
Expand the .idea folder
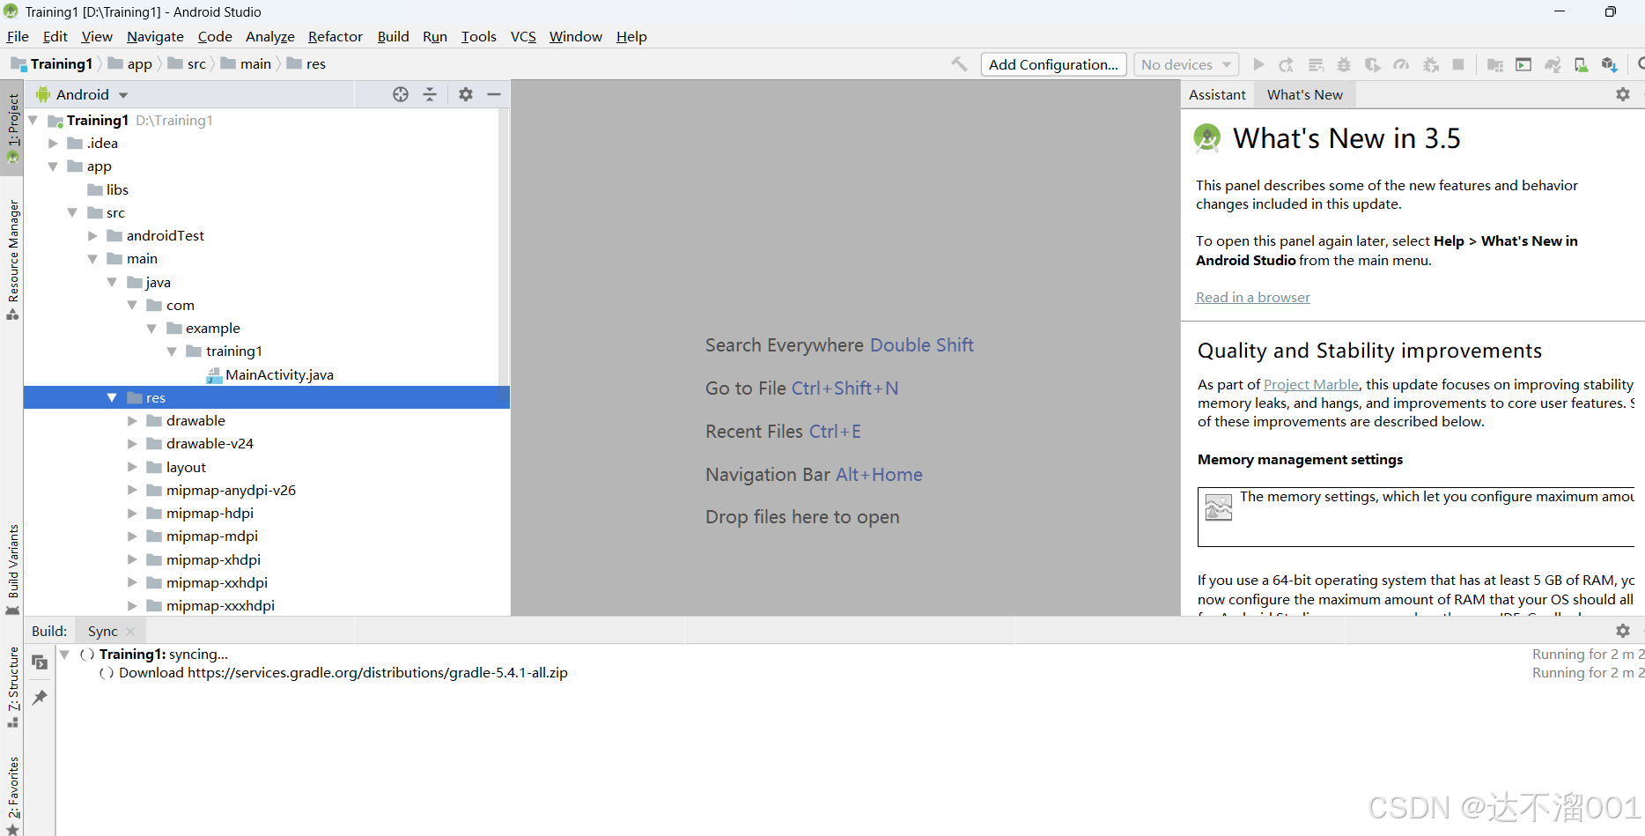coord(53,143)
